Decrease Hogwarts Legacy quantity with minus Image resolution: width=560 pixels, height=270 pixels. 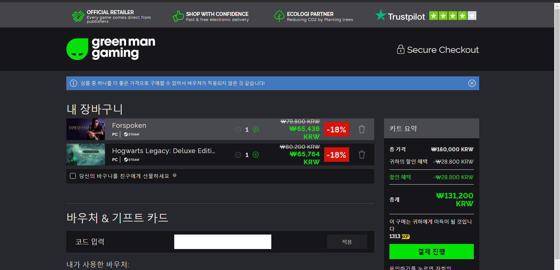tap(238, 155)
